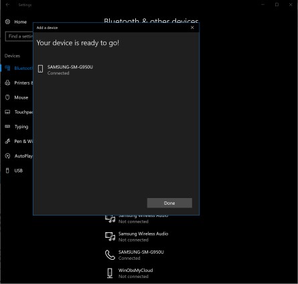Viewport: 298px width, 284px height.
Task: Go to Settings Home
Action: 16,22
